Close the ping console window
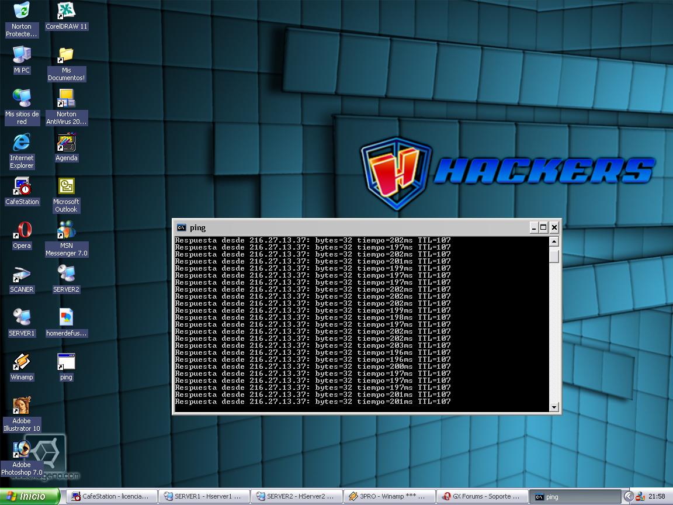Image resolution: width=673 pixels, height=505 pixels. pos(554,227)
